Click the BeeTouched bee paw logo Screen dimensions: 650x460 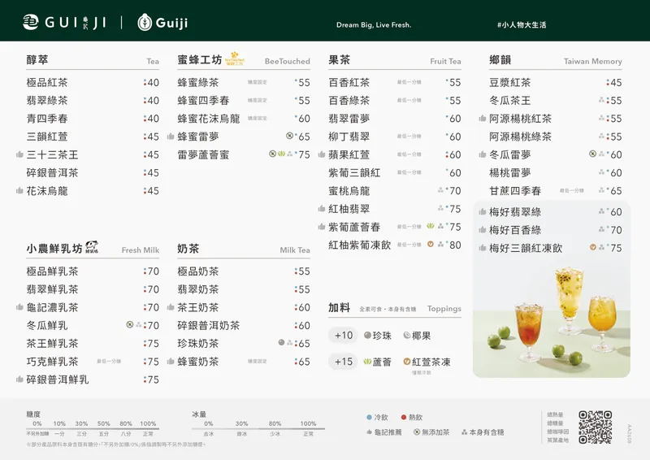click(235, 59)
